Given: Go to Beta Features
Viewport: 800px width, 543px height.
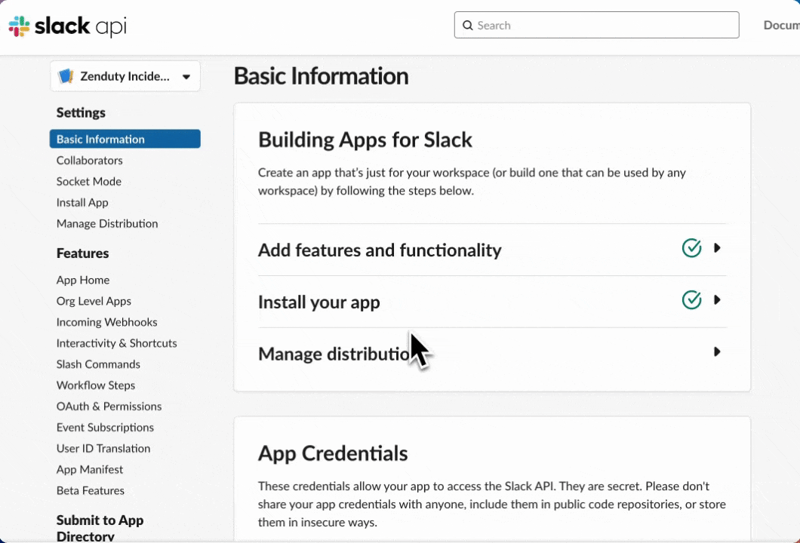Looking at the screenshot, I should [91, 490].
